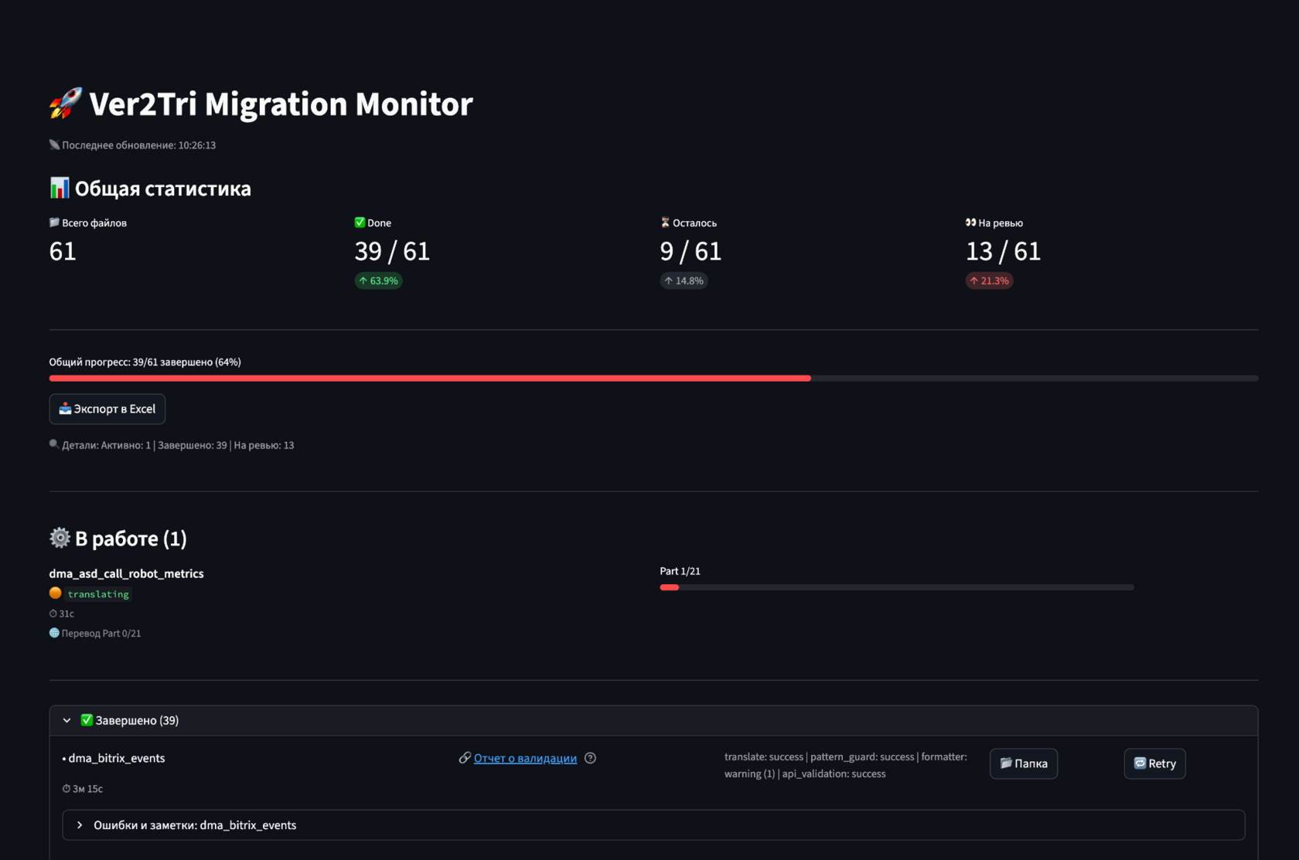Click the folder icon next to Всего файлов

pos(54,223)
